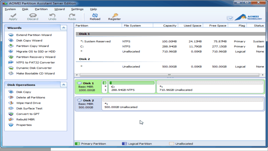Select Convert to GPT operation
This screenshot has height=151, width=268.
coord(28,114)
